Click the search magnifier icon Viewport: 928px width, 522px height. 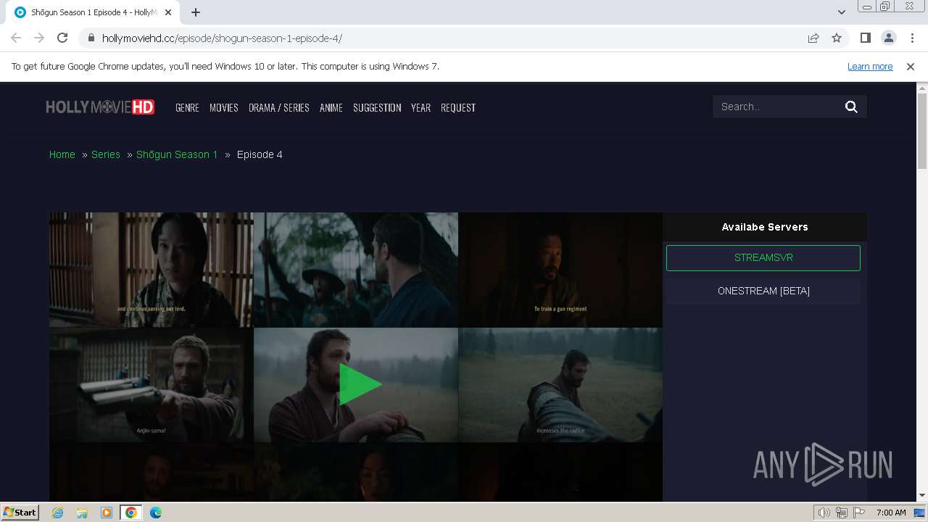click(x=851, y=107)
